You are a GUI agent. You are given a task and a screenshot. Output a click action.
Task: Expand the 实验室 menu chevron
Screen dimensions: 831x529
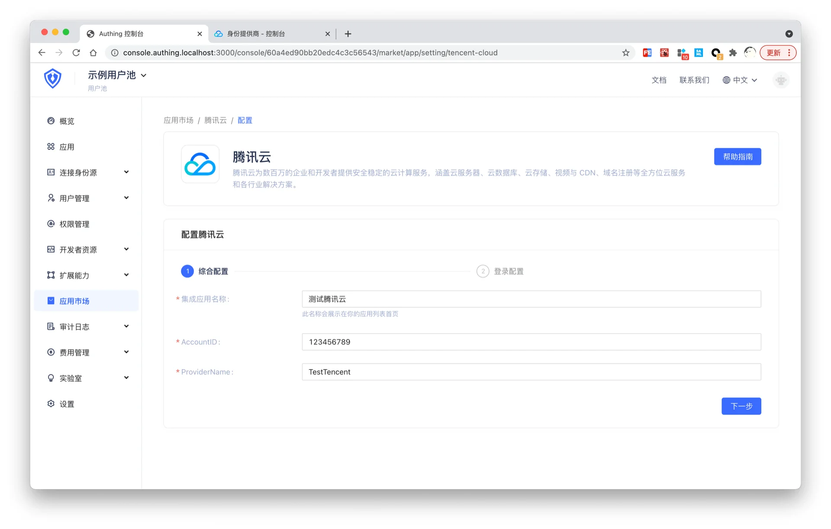coord(126,377)
